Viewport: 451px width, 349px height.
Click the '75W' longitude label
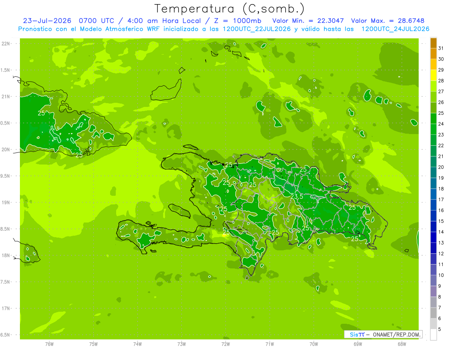[93, 344]
